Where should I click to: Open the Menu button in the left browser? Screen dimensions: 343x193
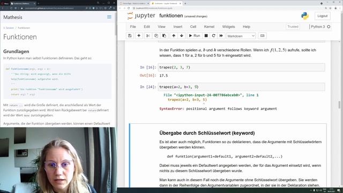click(x=5, y=4)
